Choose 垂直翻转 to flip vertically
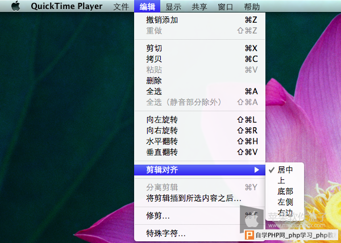The image size is (341, 243). tap(199, 152)
